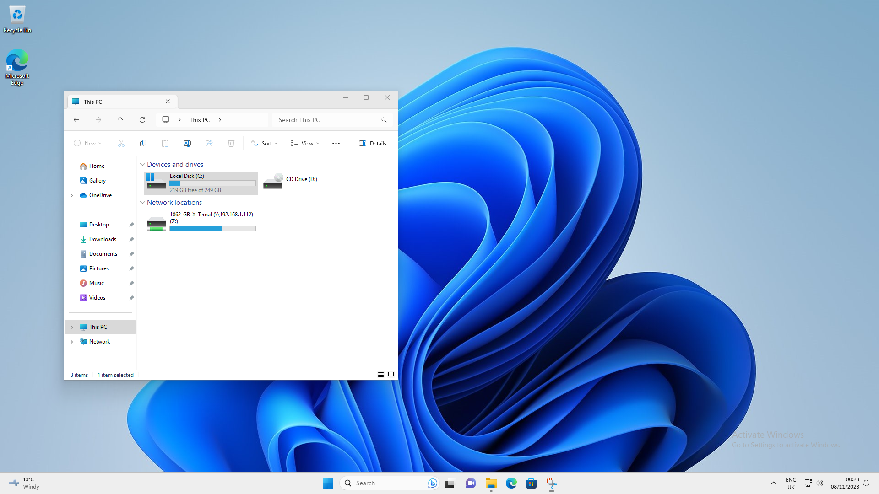Refresh the current folder view
Screen dimensions: 879x494
tap(142, 120)
